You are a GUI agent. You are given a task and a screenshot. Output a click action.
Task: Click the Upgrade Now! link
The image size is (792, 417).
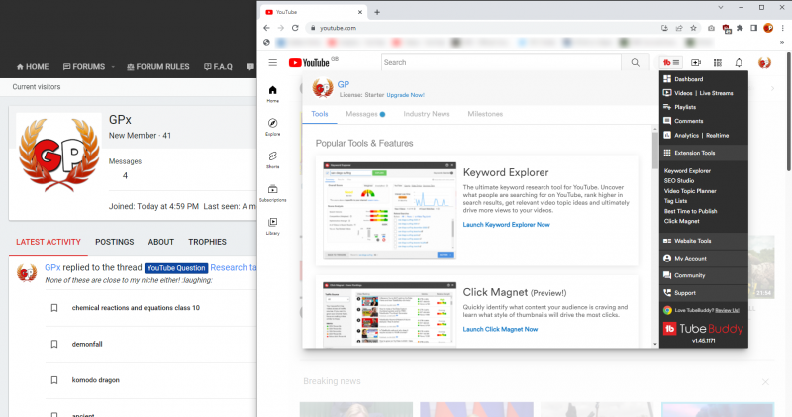406,95
